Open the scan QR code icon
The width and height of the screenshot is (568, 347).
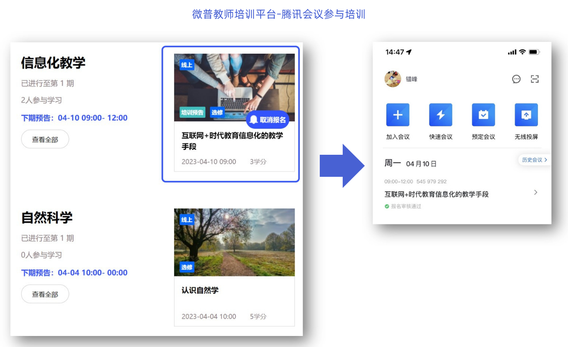[x=535, y=79]
